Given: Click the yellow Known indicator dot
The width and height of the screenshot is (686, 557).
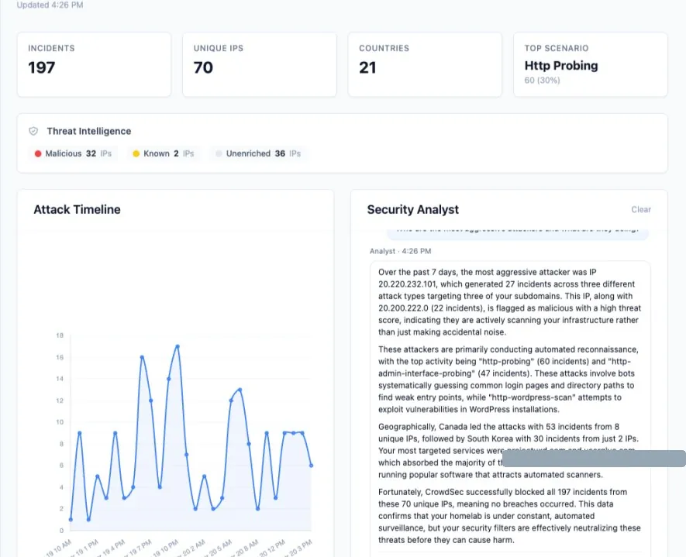Looking at the screenshot, I should pyautogui.click(x=136, y=153).
